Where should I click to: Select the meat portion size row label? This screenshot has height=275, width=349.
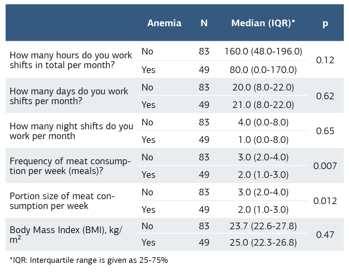62,201
